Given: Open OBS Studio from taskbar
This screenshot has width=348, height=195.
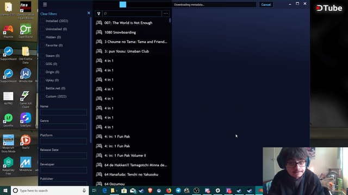Looking at the screenshot, I should (196, 191).
